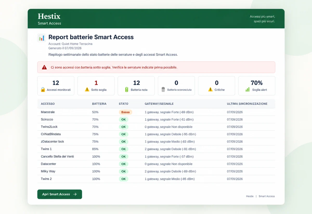Click the warning icon beside Sotto soglia

pos(87,89)
